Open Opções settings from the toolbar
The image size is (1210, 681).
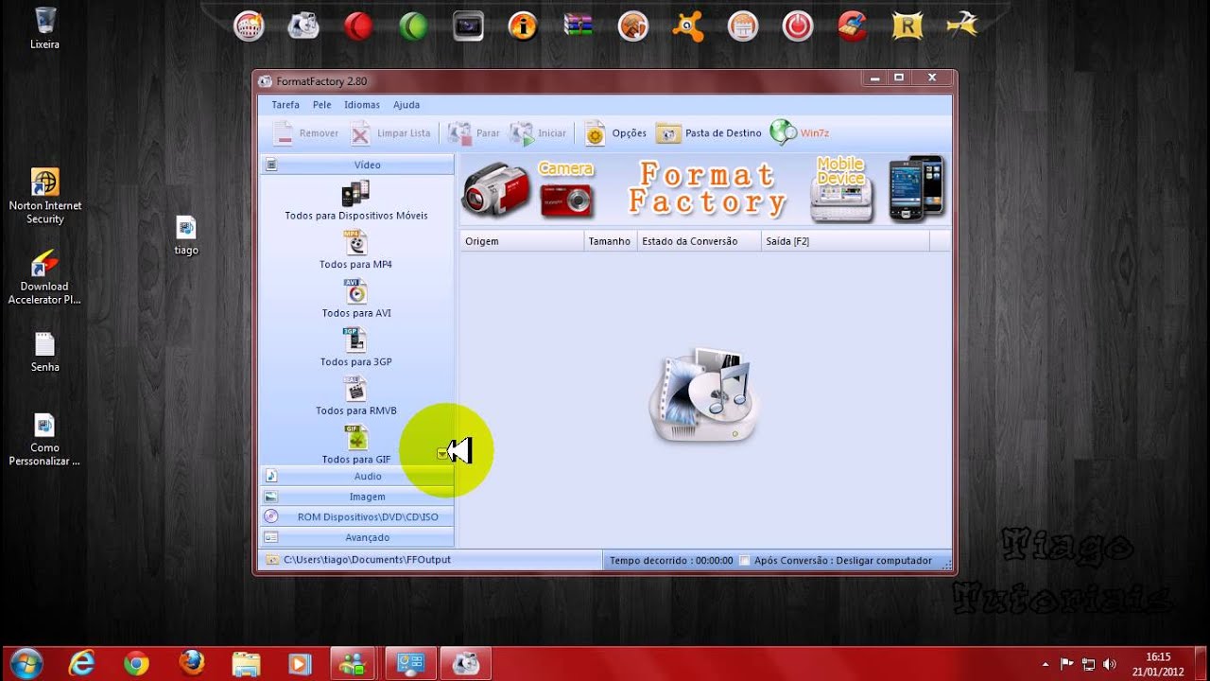pos(614,133)
